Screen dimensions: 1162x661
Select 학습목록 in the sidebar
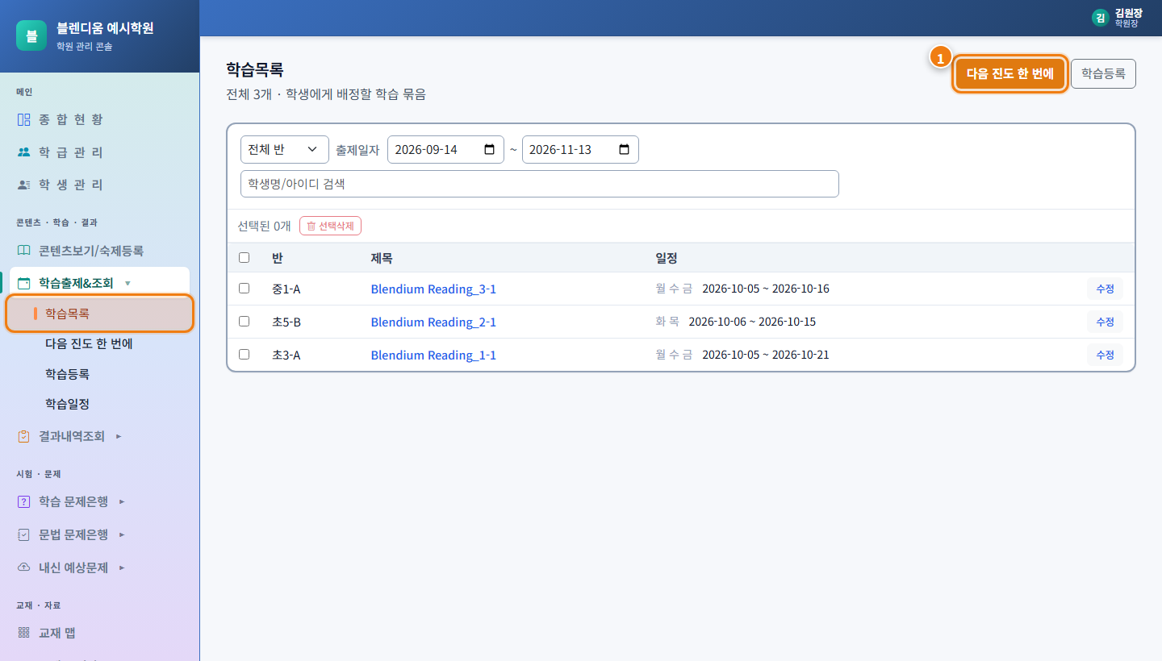tap(100, 314)
